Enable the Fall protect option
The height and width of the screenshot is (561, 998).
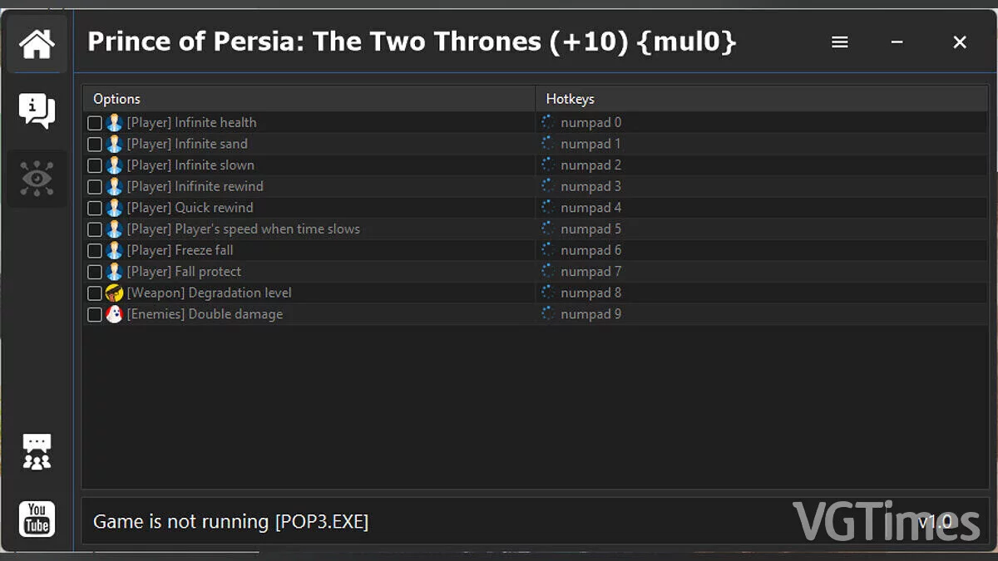point(95,271)
